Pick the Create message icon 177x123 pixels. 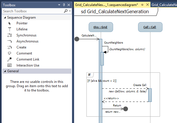[x=10, y=47]
